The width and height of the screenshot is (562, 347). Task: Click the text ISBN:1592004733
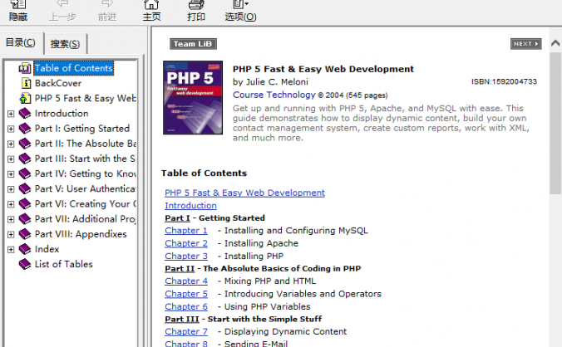[x=504, y=81]
